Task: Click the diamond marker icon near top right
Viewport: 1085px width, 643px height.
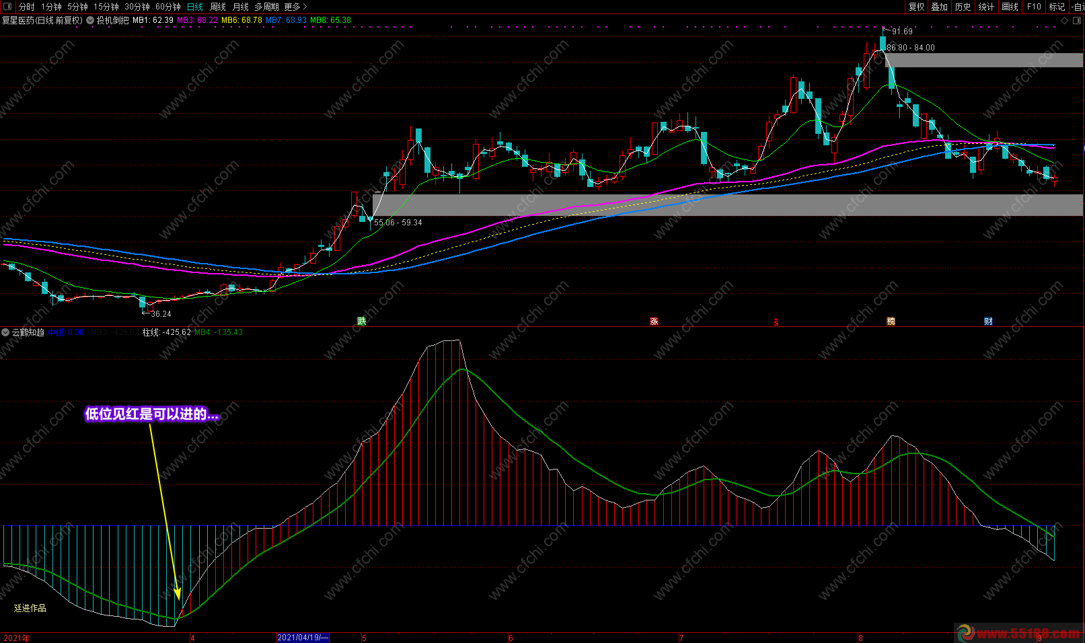Action: [x=1065, y=21]
